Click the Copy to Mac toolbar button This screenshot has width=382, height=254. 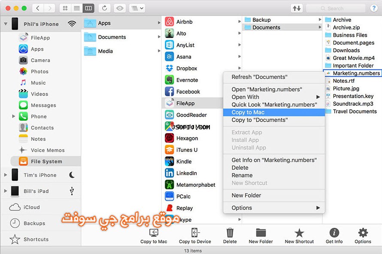coord(154,236)
